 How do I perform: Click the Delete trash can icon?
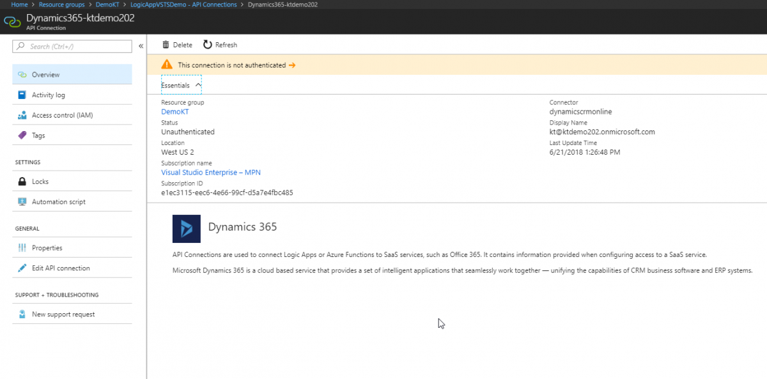click(x=166, y=45)
